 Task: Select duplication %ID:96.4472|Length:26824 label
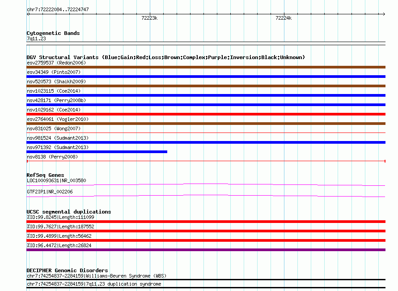(x=59, y=245)
